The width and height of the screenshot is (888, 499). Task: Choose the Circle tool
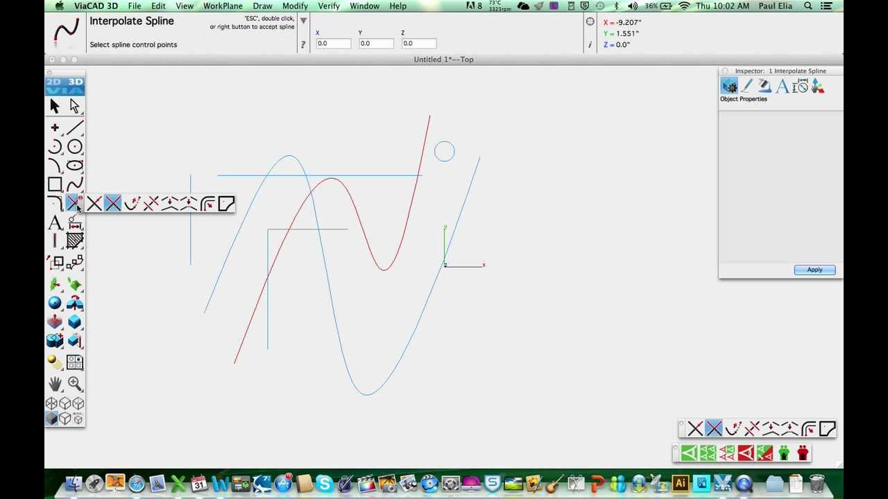(x=74, y=146)
